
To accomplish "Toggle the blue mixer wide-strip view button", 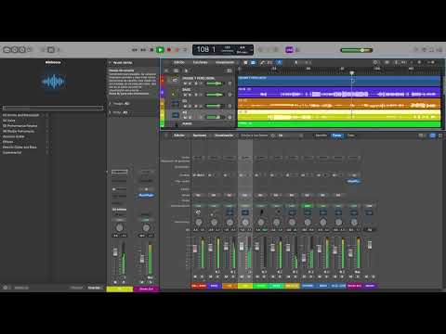I will 432,135.
